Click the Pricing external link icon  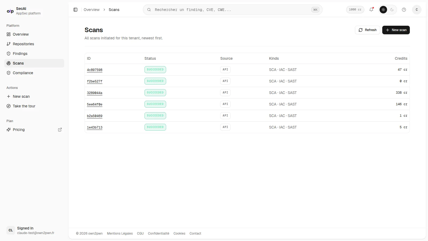pyautogui.click(x=60, y=130)
